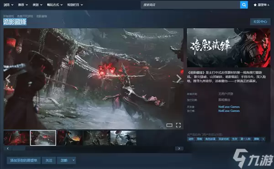Select the 策略 tag
The width and height of the screenshot is (274, 169).
coord(200,139)
